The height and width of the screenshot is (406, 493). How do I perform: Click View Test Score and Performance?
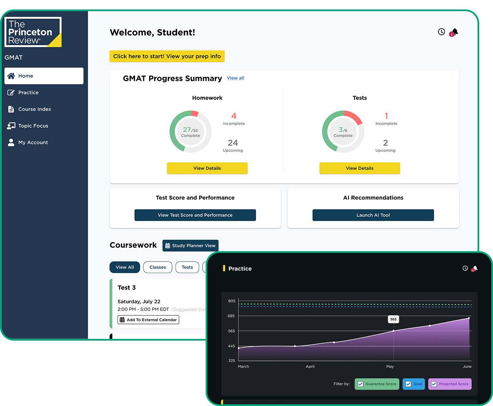click(x=195, y=215)
